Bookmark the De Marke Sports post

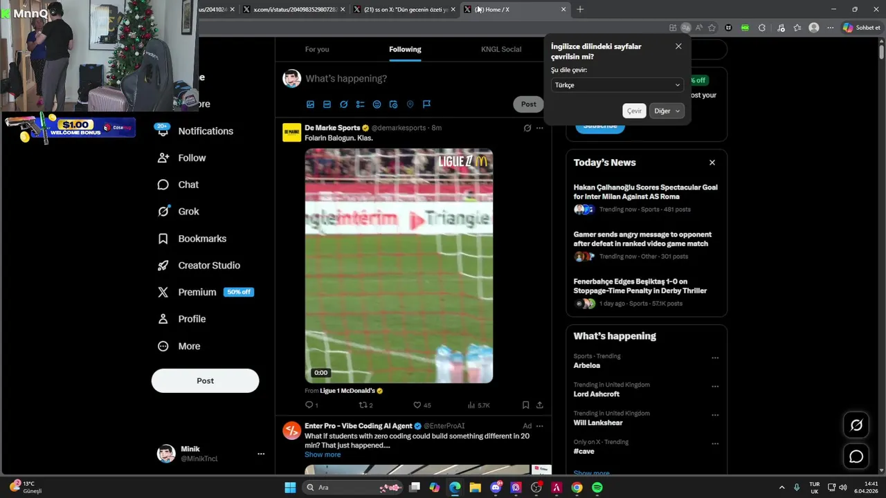click(525, 405)
